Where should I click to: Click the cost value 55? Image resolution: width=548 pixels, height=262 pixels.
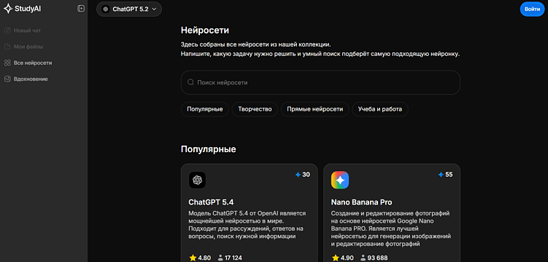449,175
